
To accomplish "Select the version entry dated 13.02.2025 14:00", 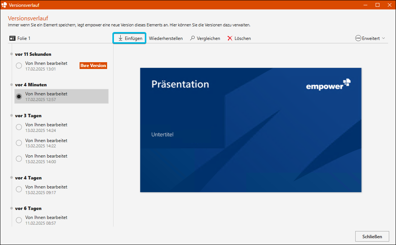I will 61,159.
